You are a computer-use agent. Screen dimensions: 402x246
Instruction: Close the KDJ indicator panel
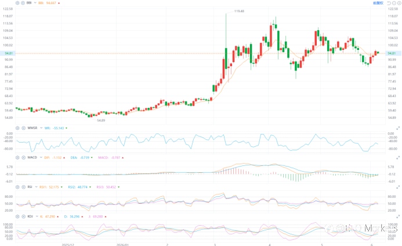tap(23, 216)
